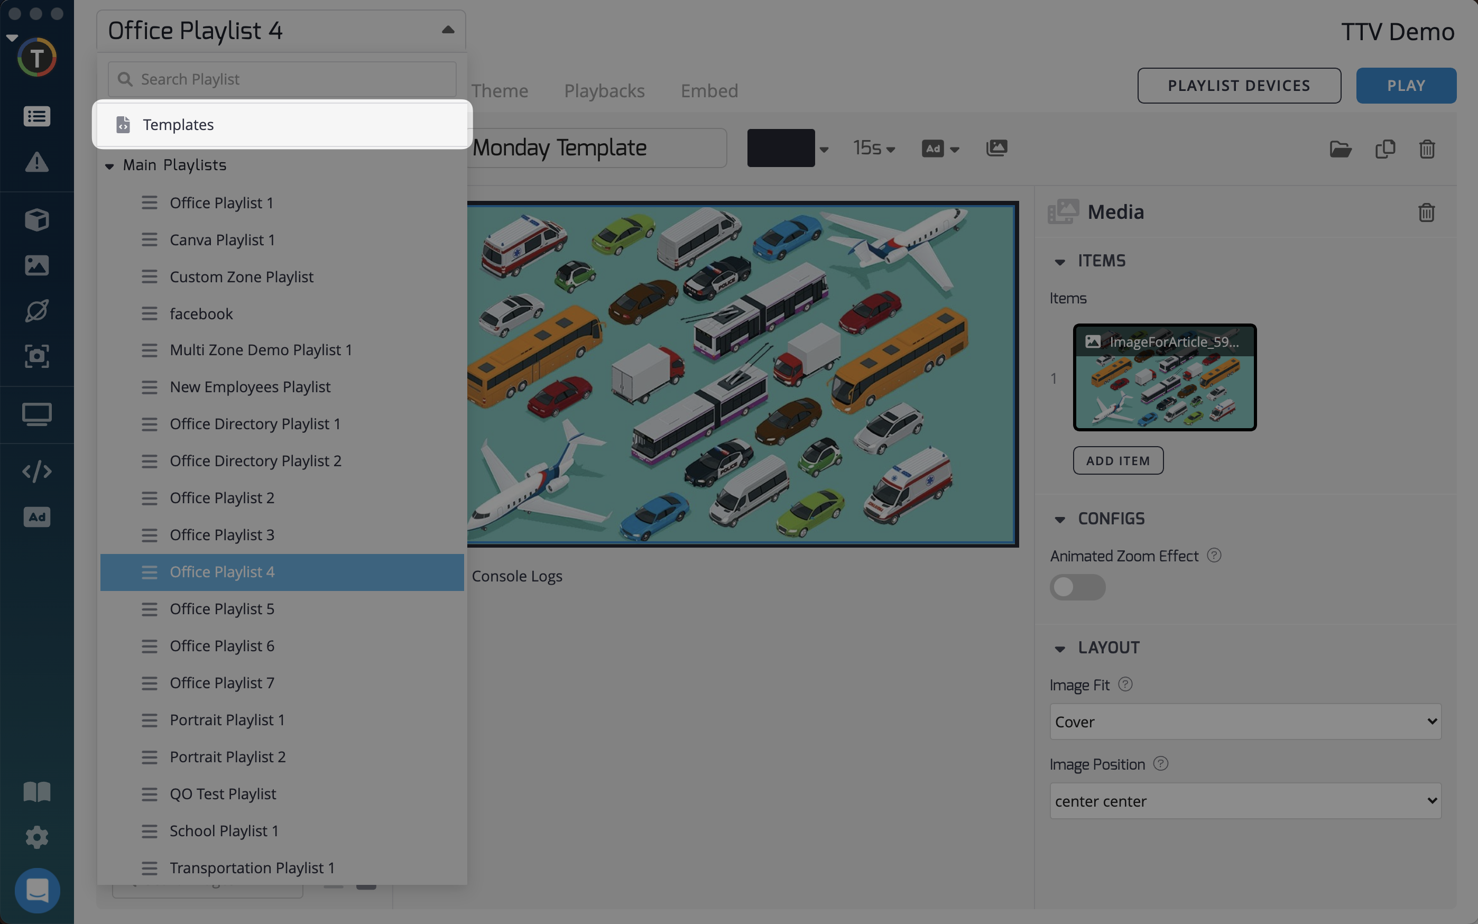The width and height of the screenshot is (1478, 924).
Task: Click the ADD ITEM button
Action: (x=1117, y=460)
